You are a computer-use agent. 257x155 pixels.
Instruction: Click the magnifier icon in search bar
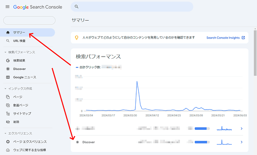click(76, 6)
